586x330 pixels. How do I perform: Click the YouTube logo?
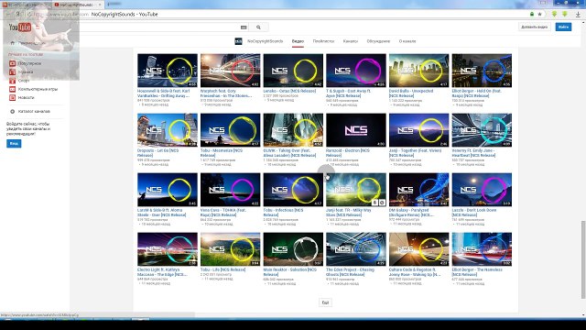20,27
